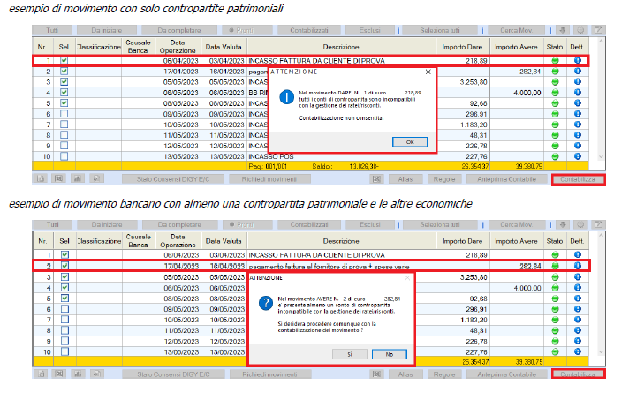Click the spreadsheet icon left of lower Alias button
Image resolution: width=629 pixels, height=393 pixels.
pos(376,374)
